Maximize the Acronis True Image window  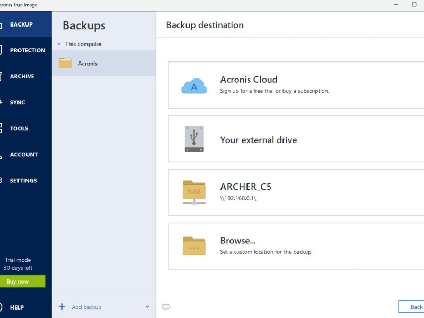pos(414,4)
